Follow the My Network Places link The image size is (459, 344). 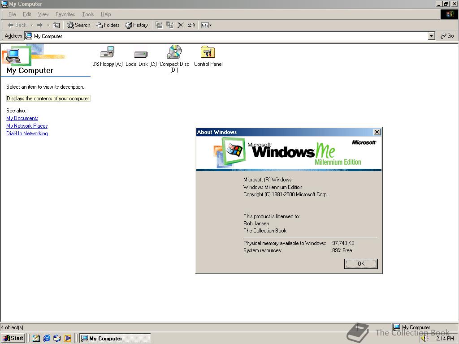[x=27, y=126]
